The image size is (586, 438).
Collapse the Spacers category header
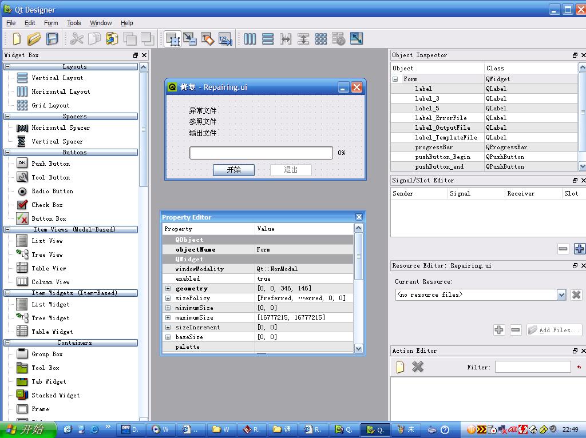coord(8,116)
